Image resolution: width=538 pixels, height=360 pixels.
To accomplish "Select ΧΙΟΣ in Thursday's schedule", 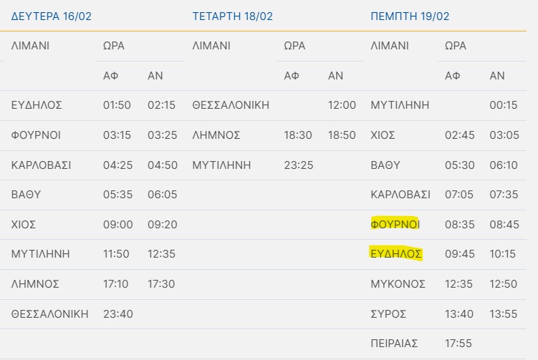I will 384,135.
